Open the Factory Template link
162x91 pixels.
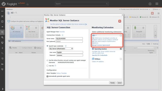pos(62,73)
